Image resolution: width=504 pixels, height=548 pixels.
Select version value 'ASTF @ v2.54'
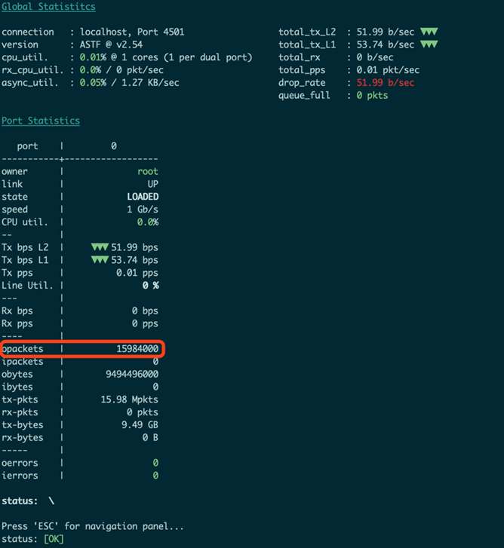point(111,44)
